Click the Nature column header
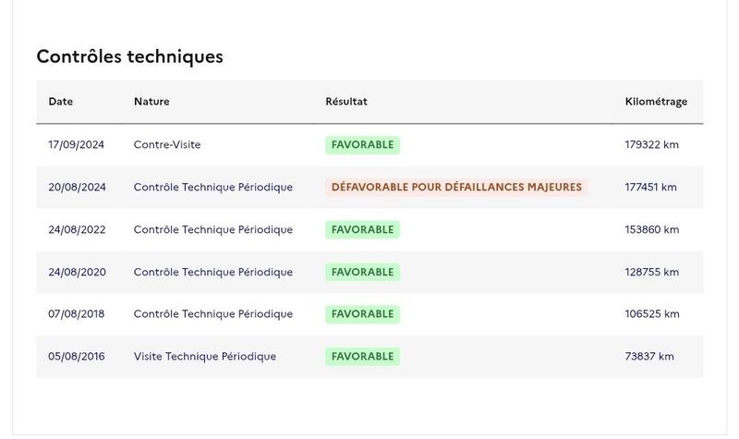Image resolution: width=739 pixels, height=439 pixels. tap(151, 102)
